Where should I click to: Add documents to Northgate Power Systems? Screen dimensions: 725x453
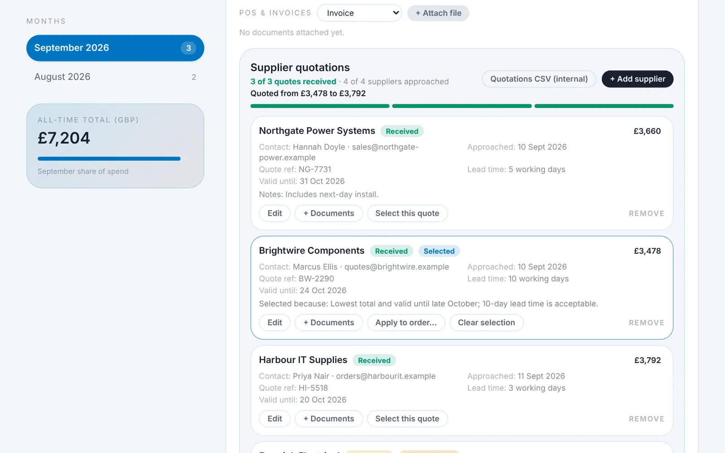pos(329,213)
